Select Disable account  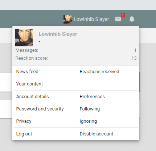pos(97,134)
